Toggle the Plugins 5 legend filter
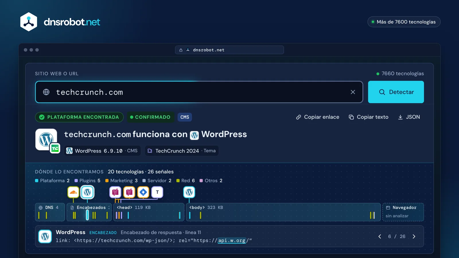459x258 pixels. [x=87, y=181]
